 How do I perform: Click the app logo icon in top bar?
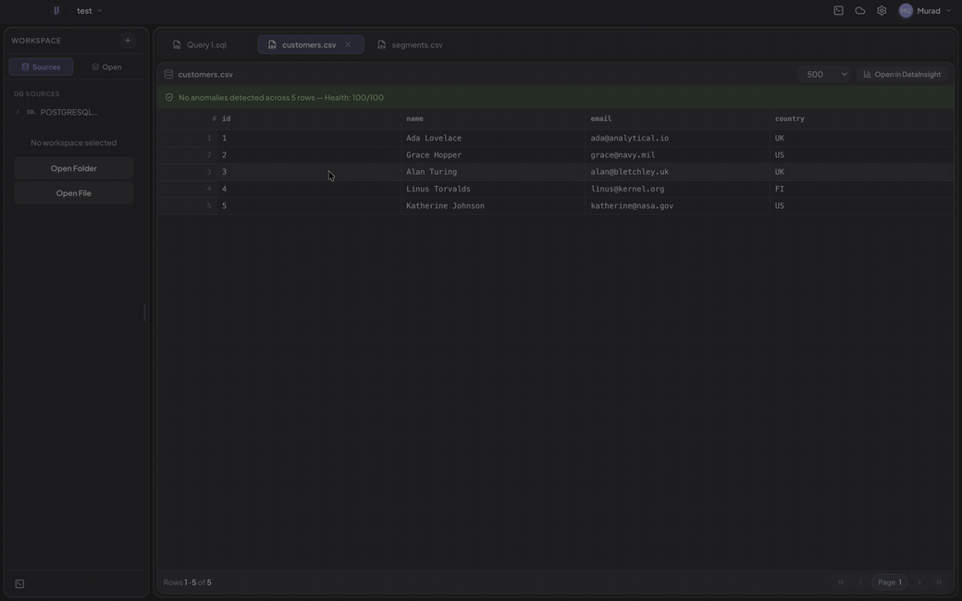pyautogui.click(x=56, y=10)
